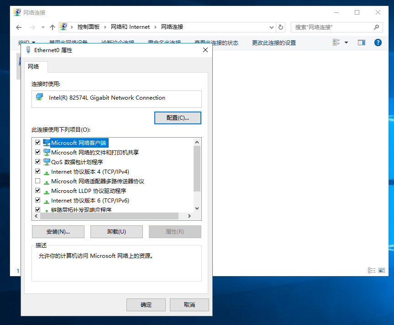Click the change view icon in toolbar
Screen dimensions: 394x325
(336, 43)
